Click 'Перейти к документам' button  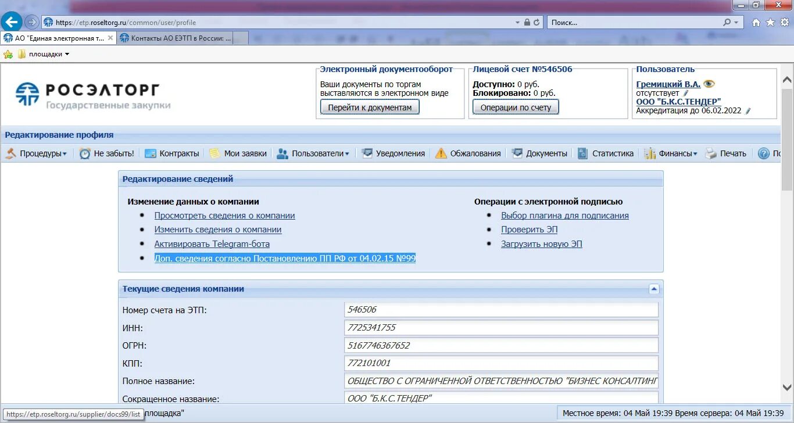pyautogui.click(x=370, y=107)
